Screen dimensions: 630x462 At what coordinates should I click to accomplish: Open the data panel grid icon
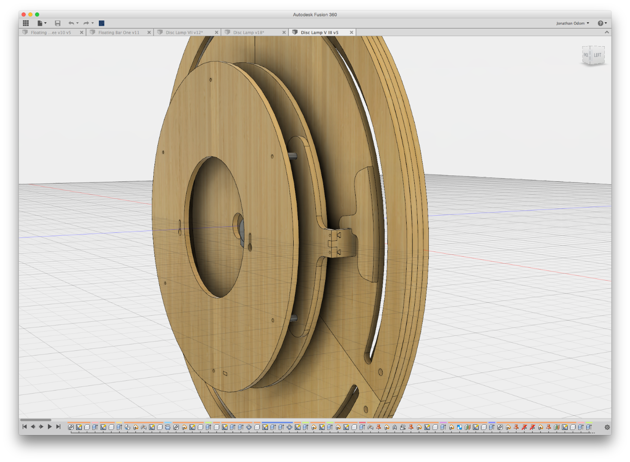[26, 23]
